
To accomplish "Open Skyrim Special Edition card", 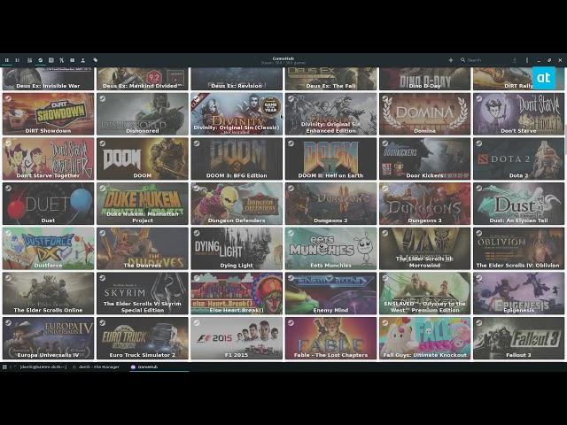I will [x=143, y=293].
